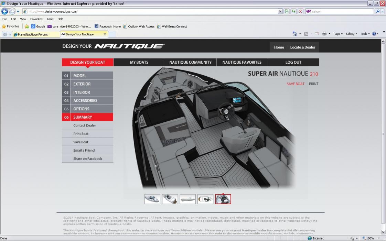The image size is (386, 241).
Task: Click the red SAVE BOAT link
Action: pyautogui.click(x=296, y=84)
